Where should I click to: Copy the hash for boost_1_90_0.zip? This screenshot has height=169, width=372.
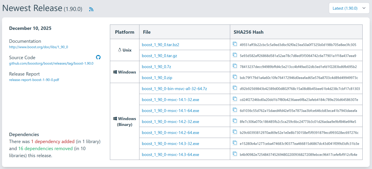tap(235, 76)
